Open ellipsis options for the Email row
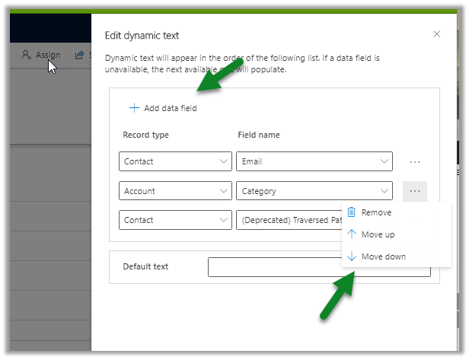Image resolution: width=469 pixels, height=360 pixels. point(415,162)
